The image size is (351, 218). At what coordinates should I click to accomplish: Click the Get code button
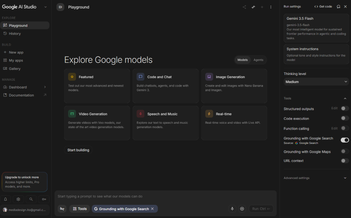[x=323, y=7]
